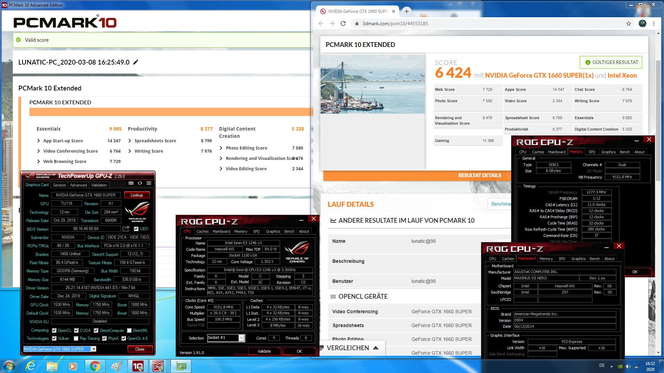664x373 pixels.
Task: Open the SPD tab in the CPU-Z memory window
Action: (x=592, y=152)
